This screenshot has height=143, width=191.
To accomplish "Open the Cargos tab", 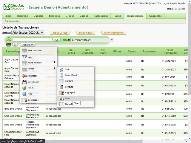I will point(84,16).
